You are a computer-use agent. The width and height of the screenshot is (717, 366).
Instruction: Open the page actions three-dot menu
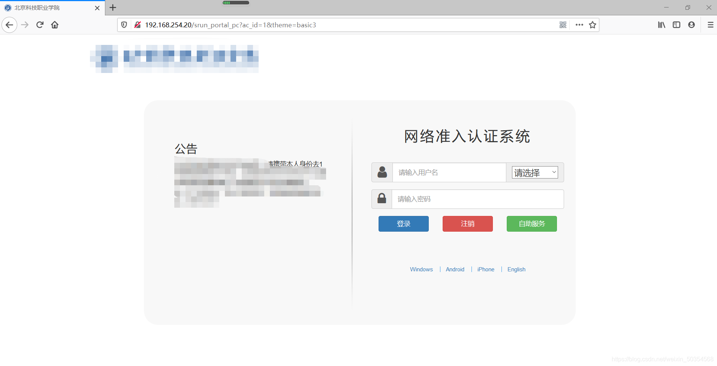click(x=579, y=25)
